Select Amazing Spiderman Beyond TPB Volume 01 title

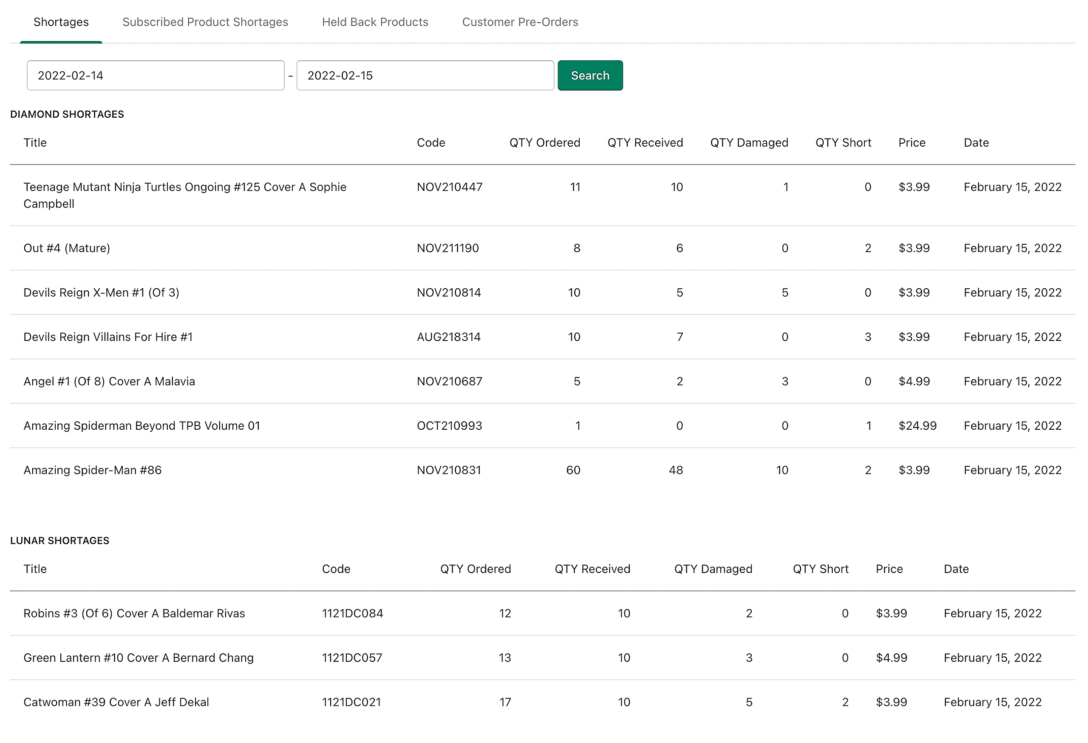(x=142, y=426)
